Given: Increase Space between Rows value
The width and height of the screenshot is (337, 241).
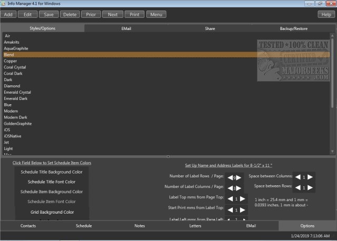Looking at the screenshot, I should coord(310,187).
